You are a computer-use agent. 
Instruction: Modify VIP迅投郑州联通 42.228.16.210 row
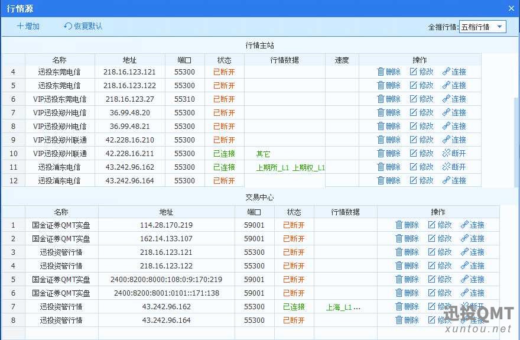click(x=421, y=140)
